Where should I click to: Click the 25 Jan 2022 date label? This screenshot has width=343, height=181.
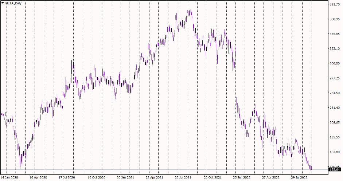click(x=242, y=177)
